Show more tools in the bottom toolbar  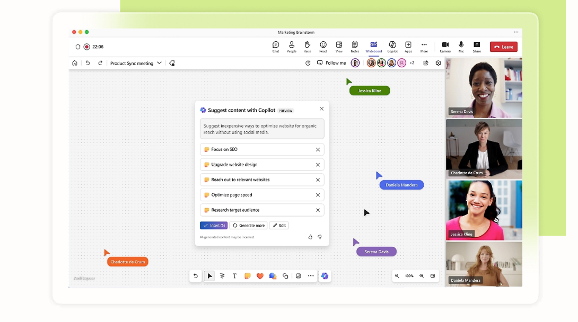click(311, 276)
